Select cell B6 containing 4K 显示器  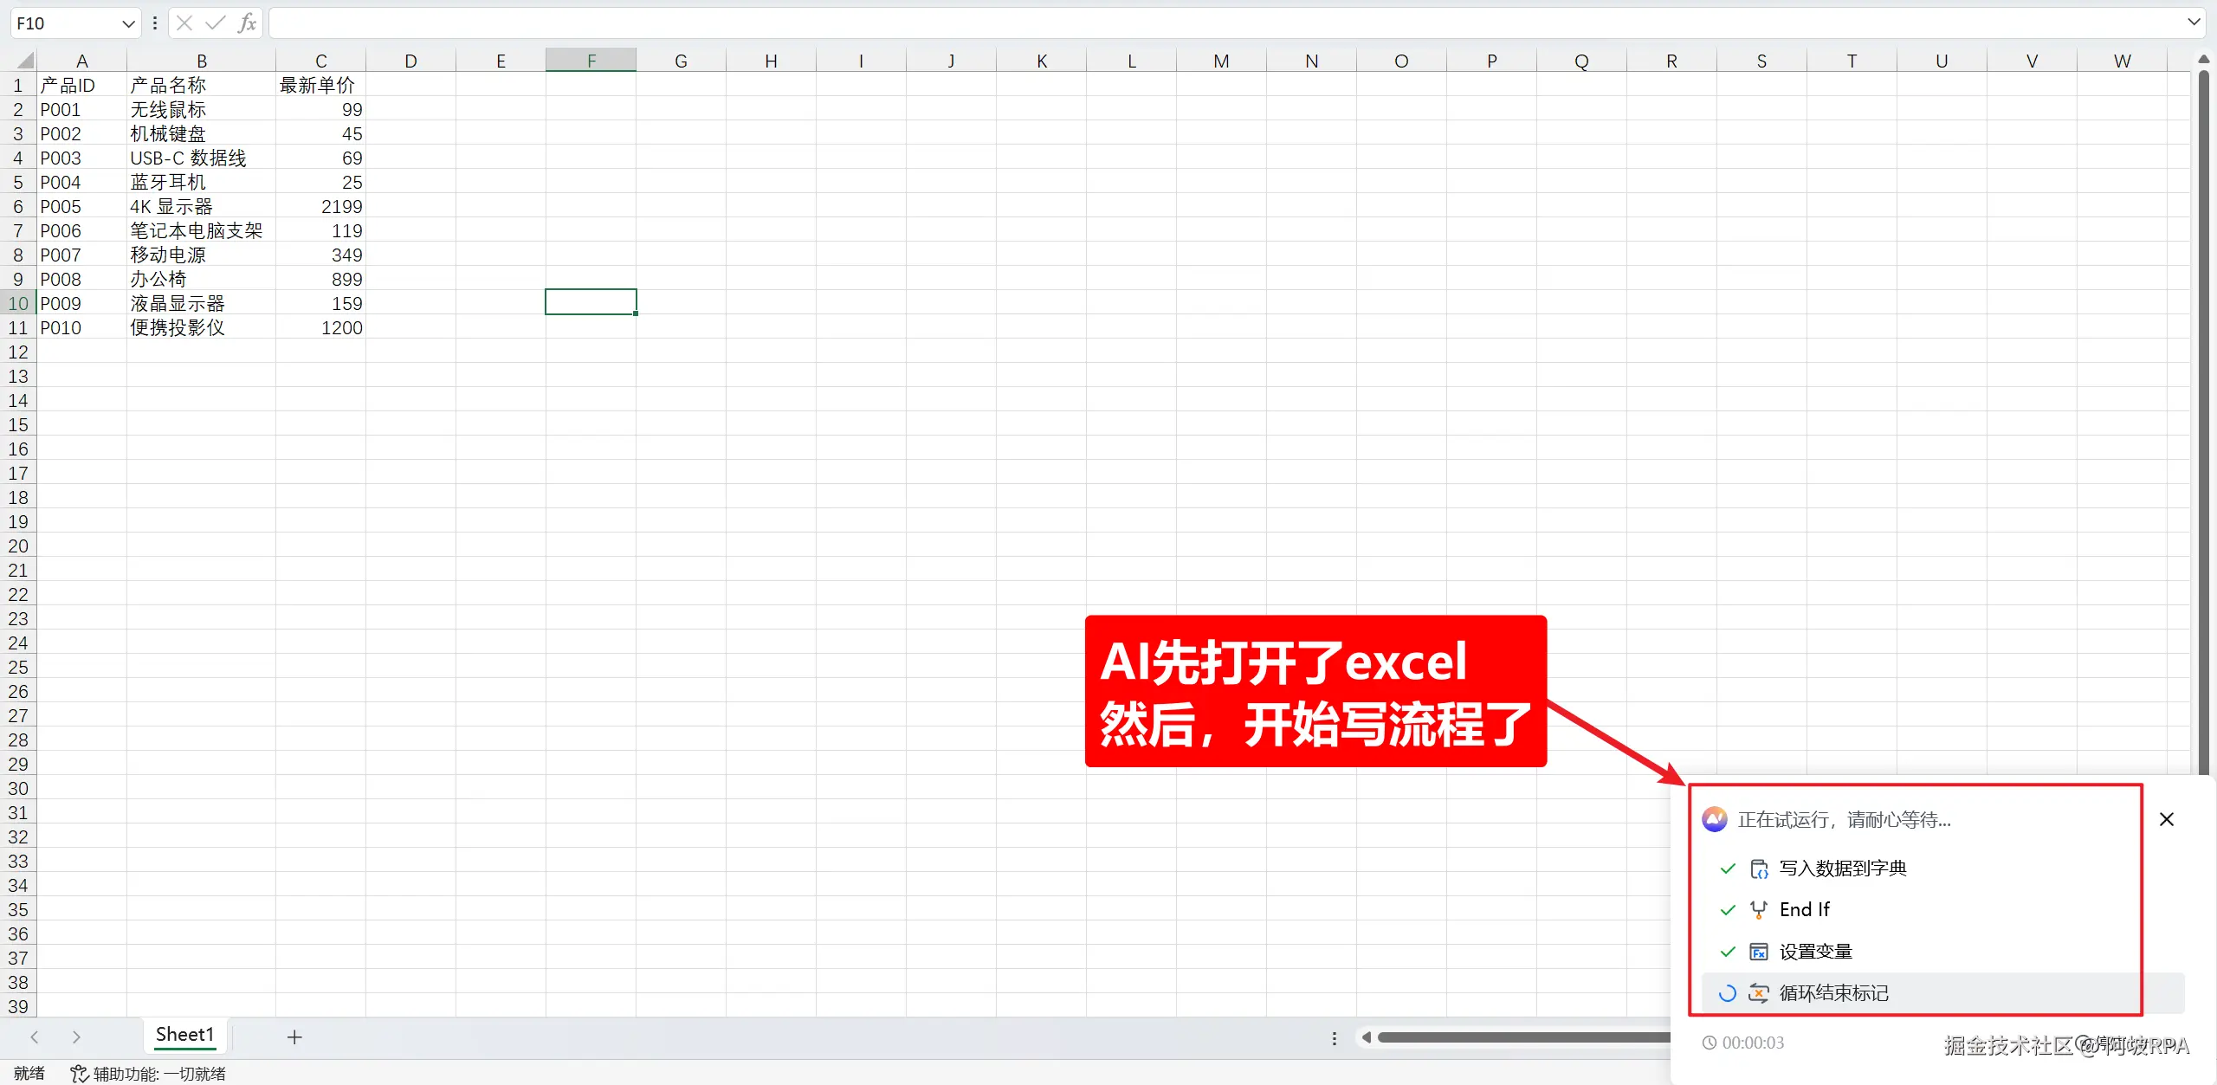(201, 207)
